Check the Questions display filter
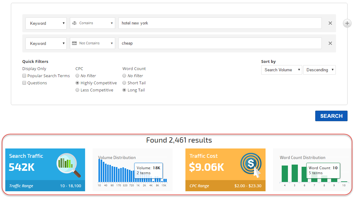 pyautogui.click(x=24, y=83)
